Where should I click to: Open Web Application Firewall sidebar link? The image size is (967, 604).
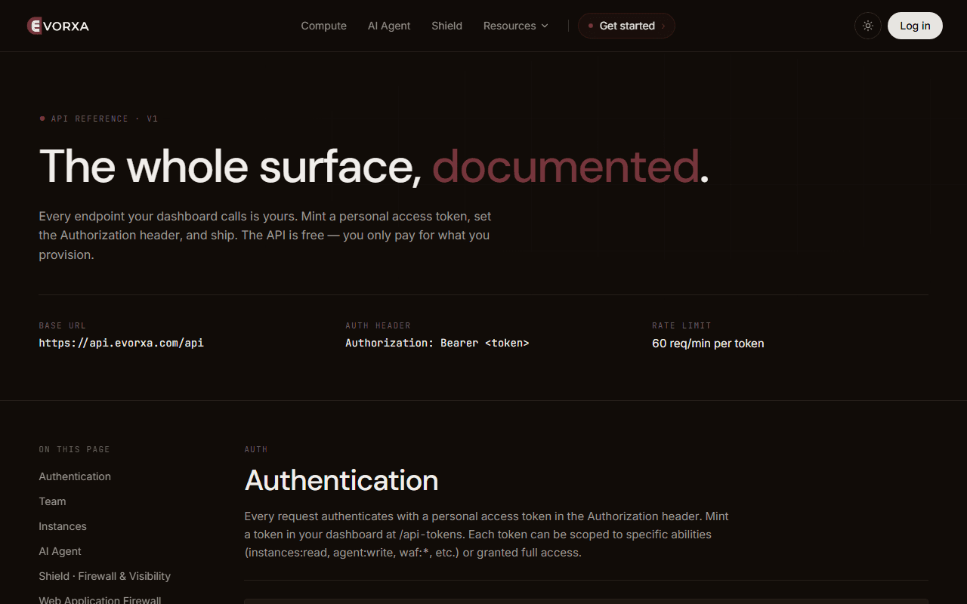(100, 600)
